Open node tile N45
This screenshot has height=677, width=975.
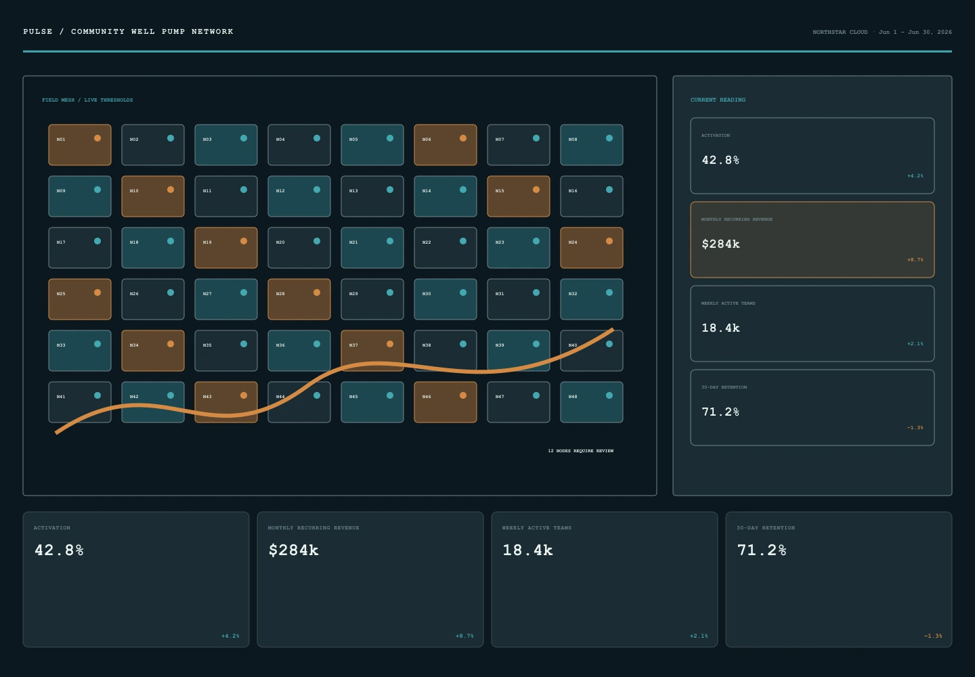[x=372, y=402]
